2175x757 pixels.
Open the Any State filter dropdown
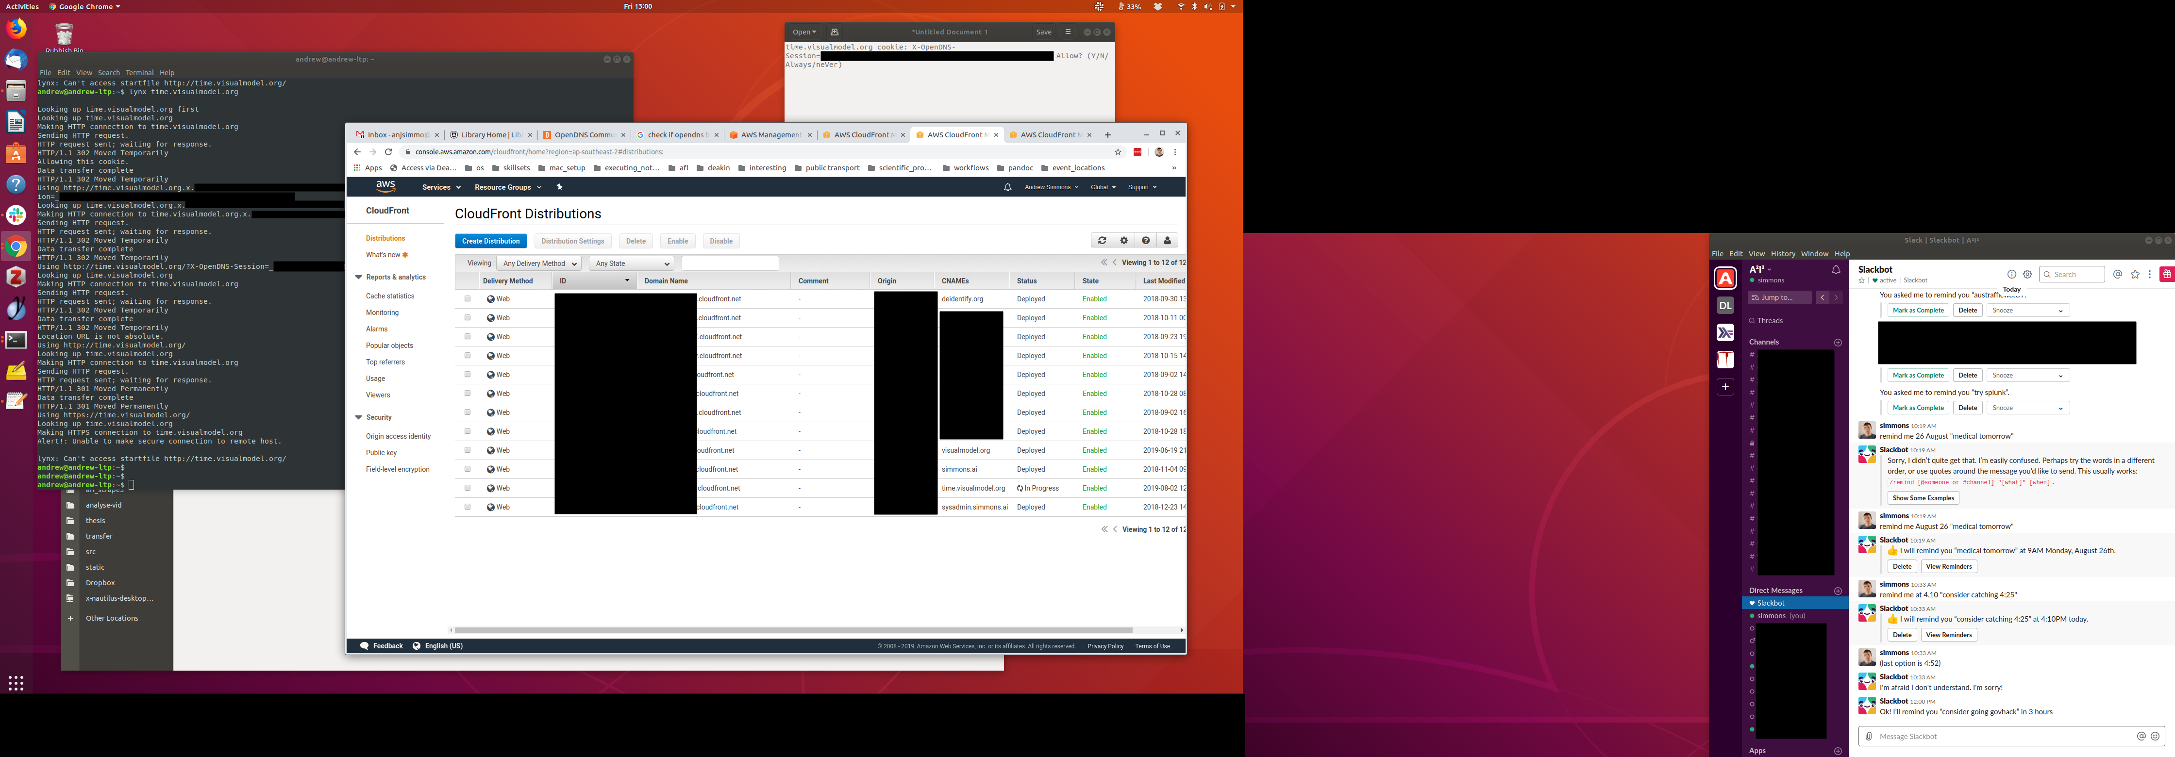click(632, 263)
